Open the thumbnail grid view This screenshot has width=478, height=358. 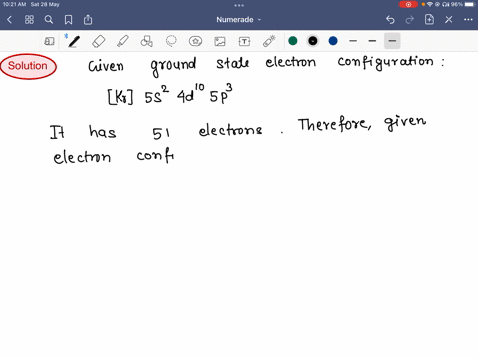click(x=29, y=20)
